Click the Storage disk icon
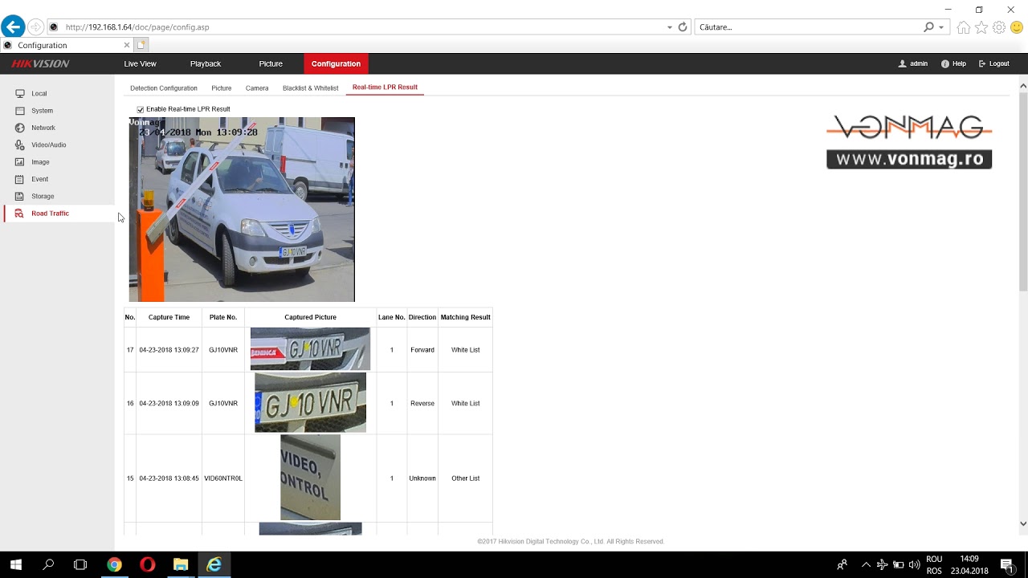1028x578 pixels. click(20, 196)
